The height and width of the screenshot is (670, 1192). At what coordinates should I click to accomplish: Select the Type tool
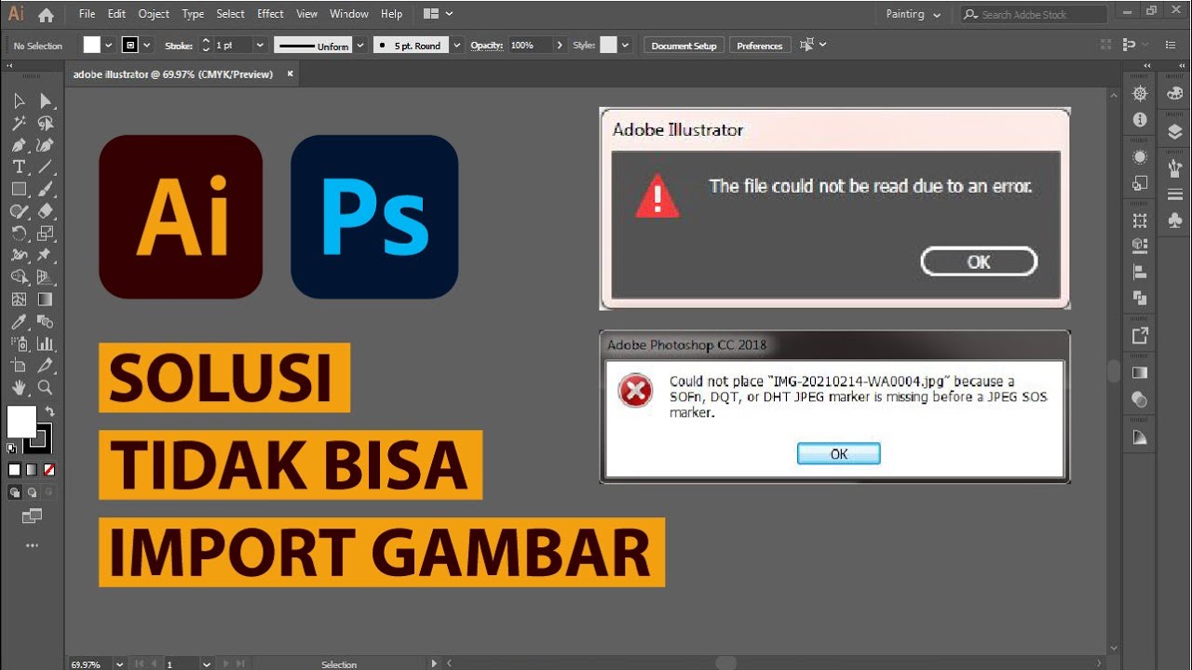point(19,167)
